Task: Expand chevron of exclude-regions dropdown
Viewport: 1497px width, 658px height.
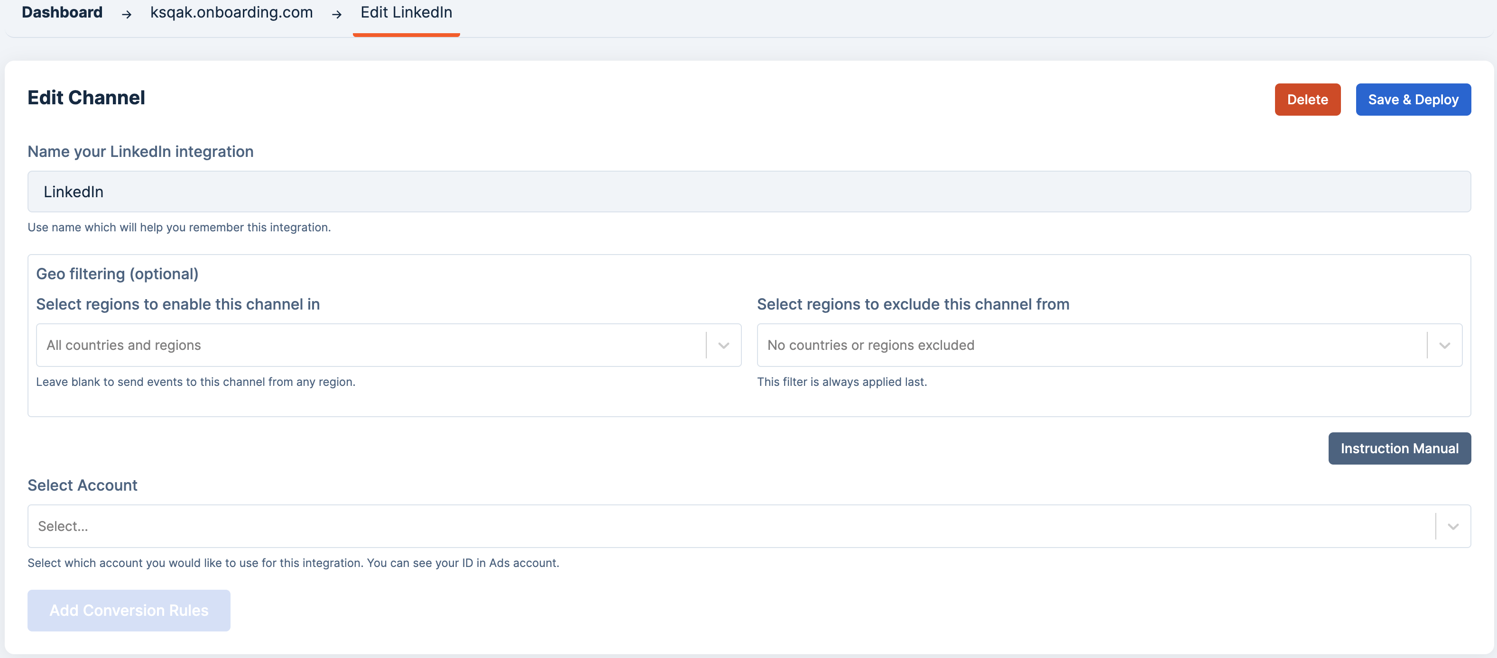Action: click(x=1444, y=346)
